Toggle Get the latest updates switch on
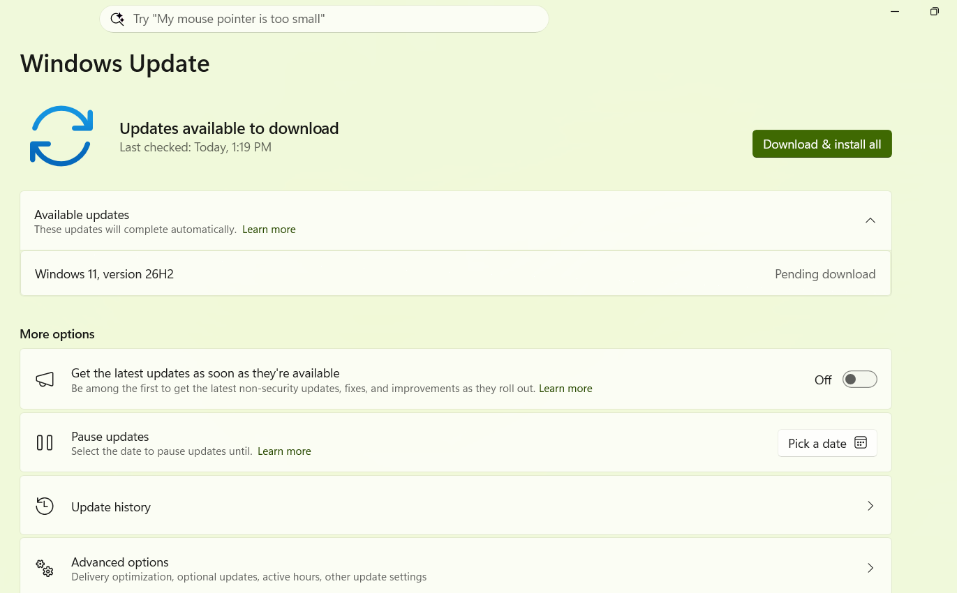957x593 pixels. (859, 380)
